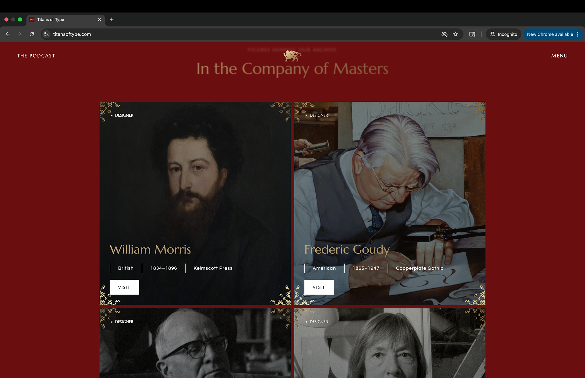Screen dimensions: 585x378
Task: Open site information icon in address bar
Action: coord(46,34)
